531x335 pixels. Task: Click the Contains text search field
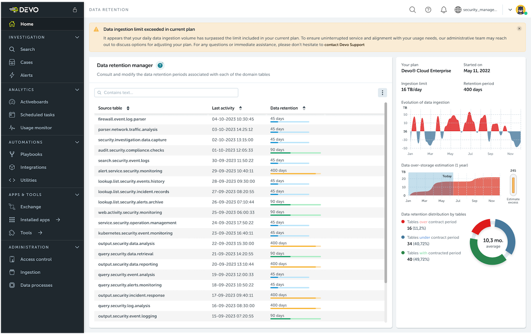click(166, 92)
